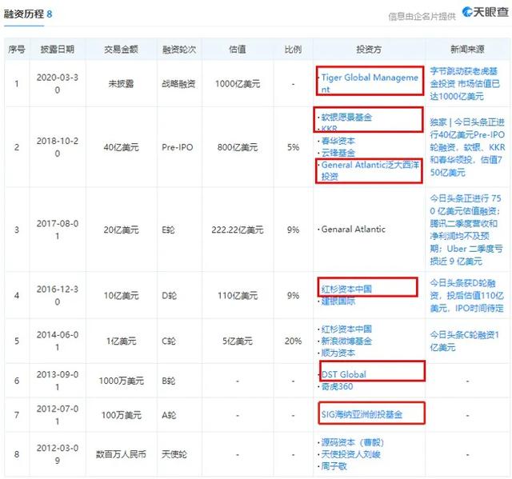This screenshot has height=479, width=512.
Task: Select the Pre-IPO round cell
Action: (178, 147)
